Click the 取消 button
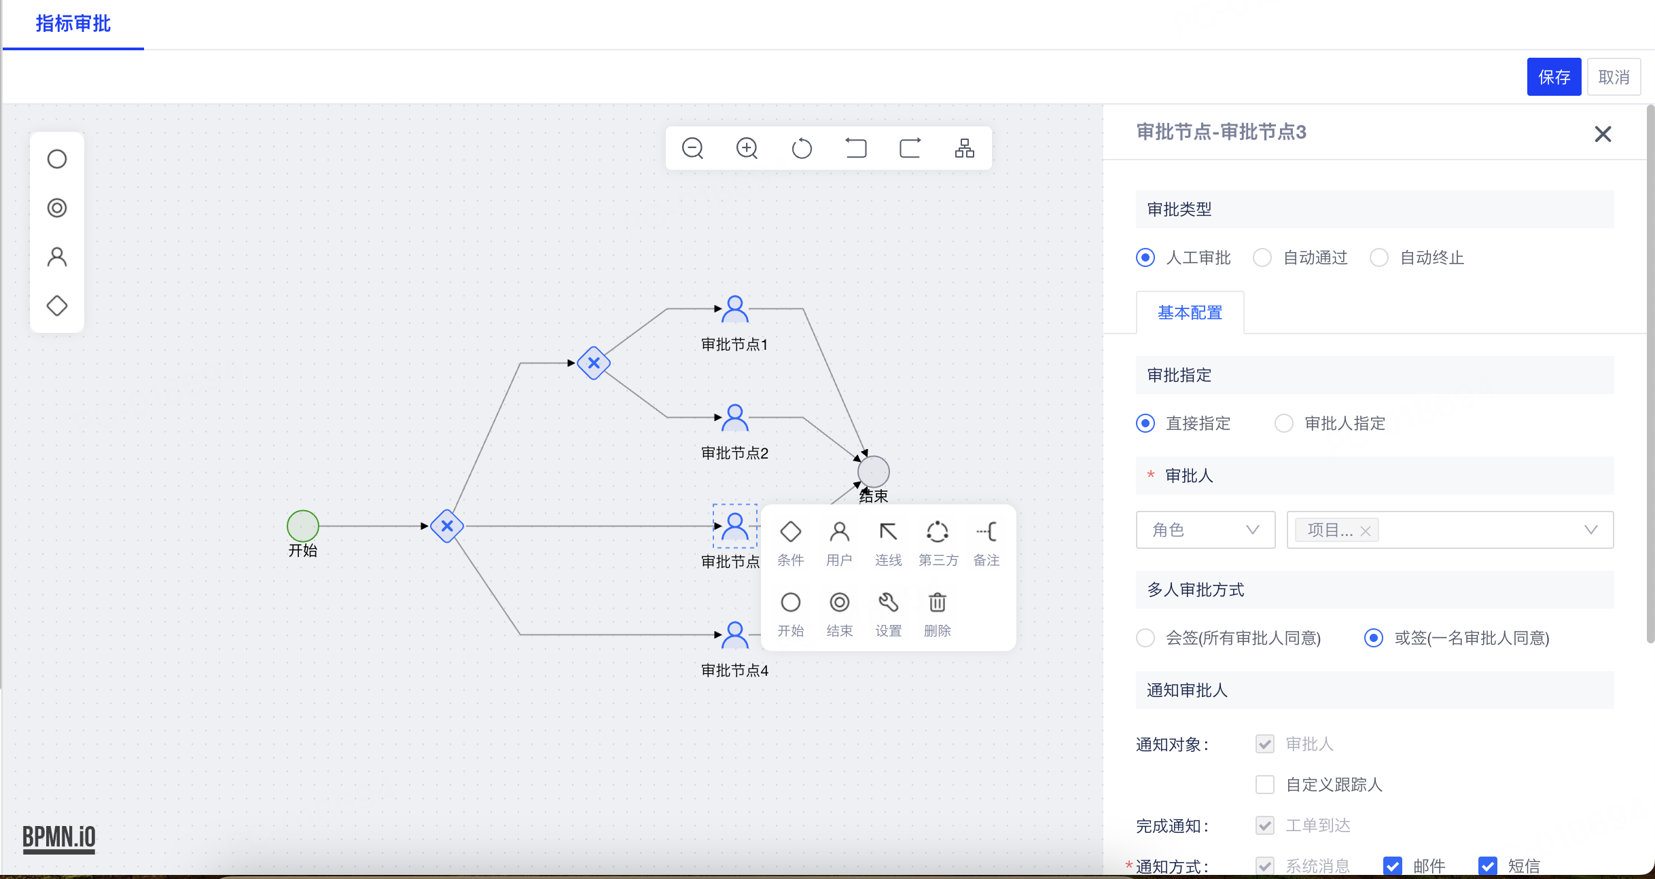Image resolution: width=1655 pixels, height=879 pixels. pyautogui.click(x=1614, y=77)
